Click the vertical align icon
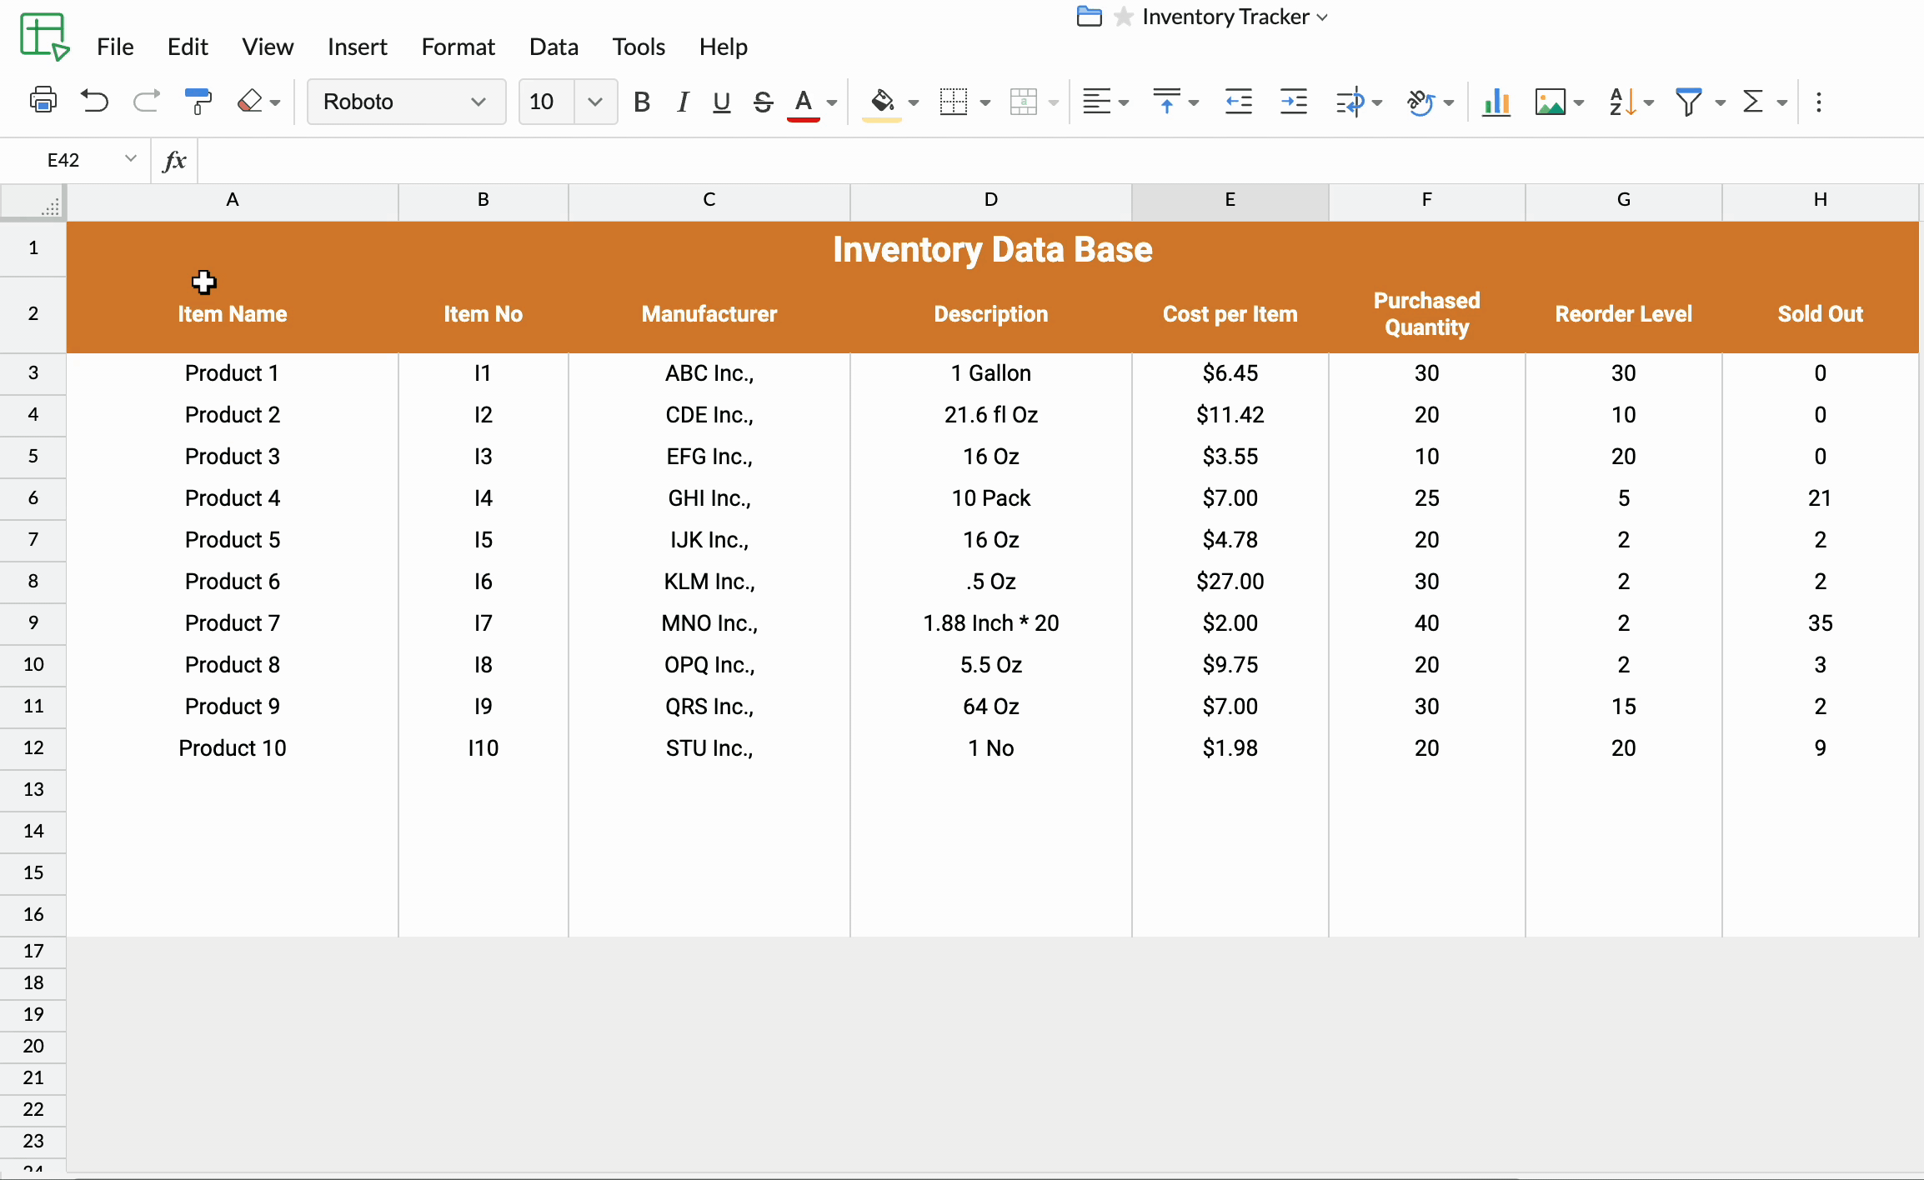This screenshot has height=1180, width=1924. pyautogui.click(x=1167, y=102)
